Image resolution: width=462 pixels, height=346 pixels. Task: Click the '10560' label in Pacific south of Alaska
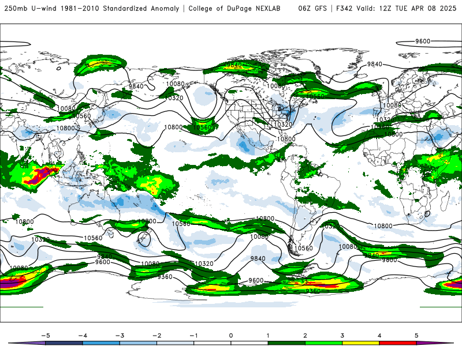pos(203,127)
